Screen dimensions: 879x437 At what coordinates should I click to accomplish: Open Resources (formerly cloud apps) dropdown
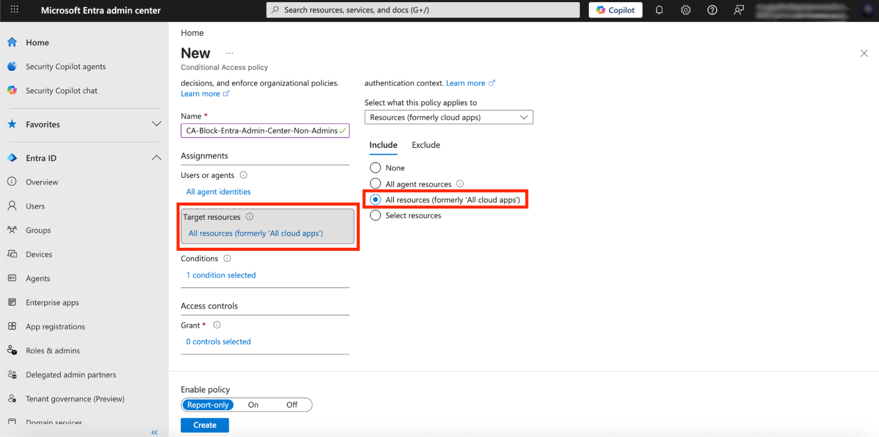449,117
